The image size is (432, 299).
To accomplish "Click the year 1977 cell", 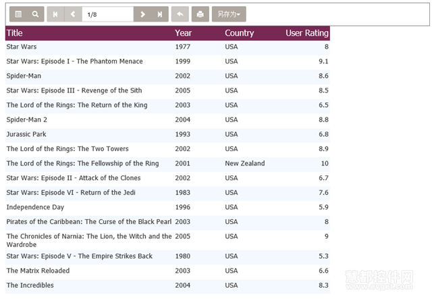I will [183, 47].
